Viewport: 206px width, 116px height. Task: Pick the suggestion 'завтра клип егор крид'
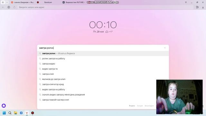103,84
